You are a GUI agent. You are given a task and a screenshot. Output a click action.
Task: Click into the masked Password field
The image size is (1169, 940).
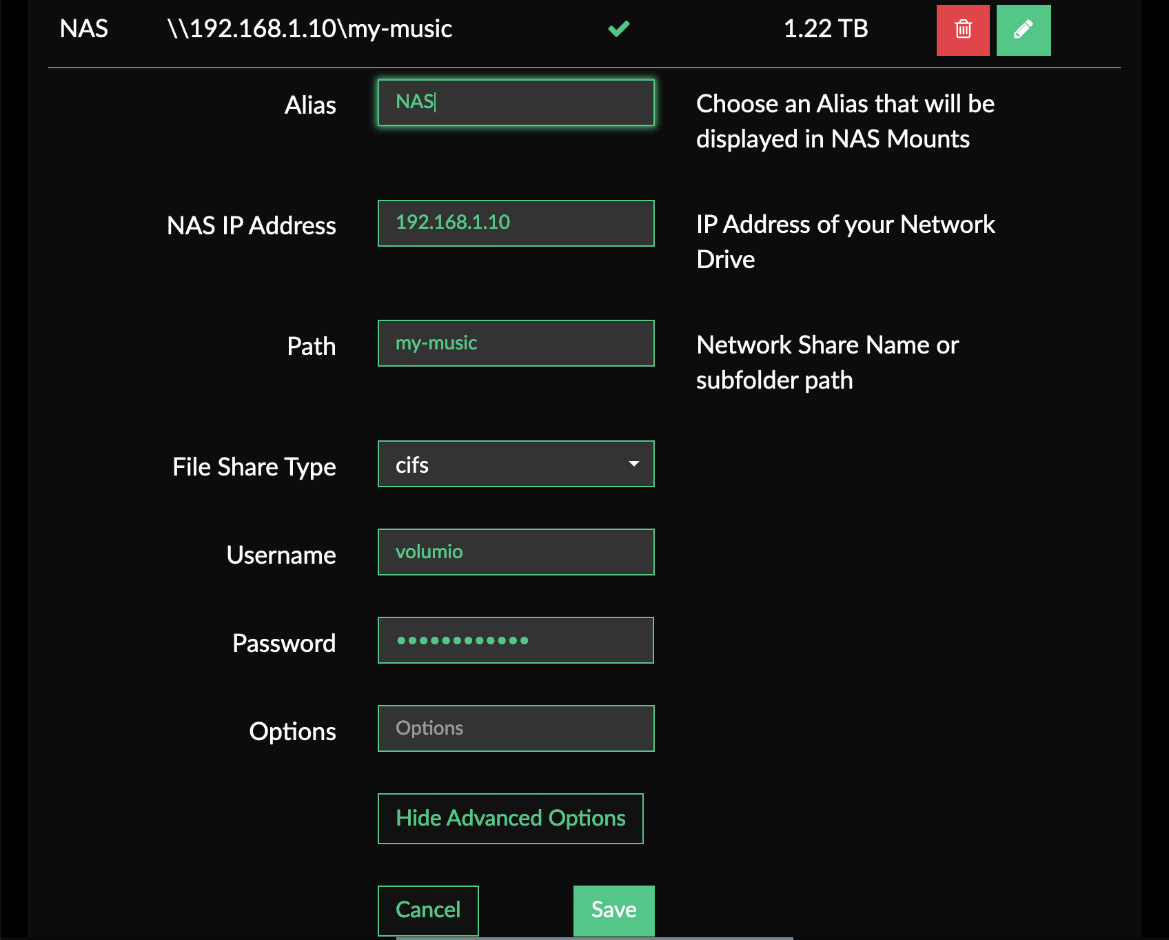tap(516, 640)
